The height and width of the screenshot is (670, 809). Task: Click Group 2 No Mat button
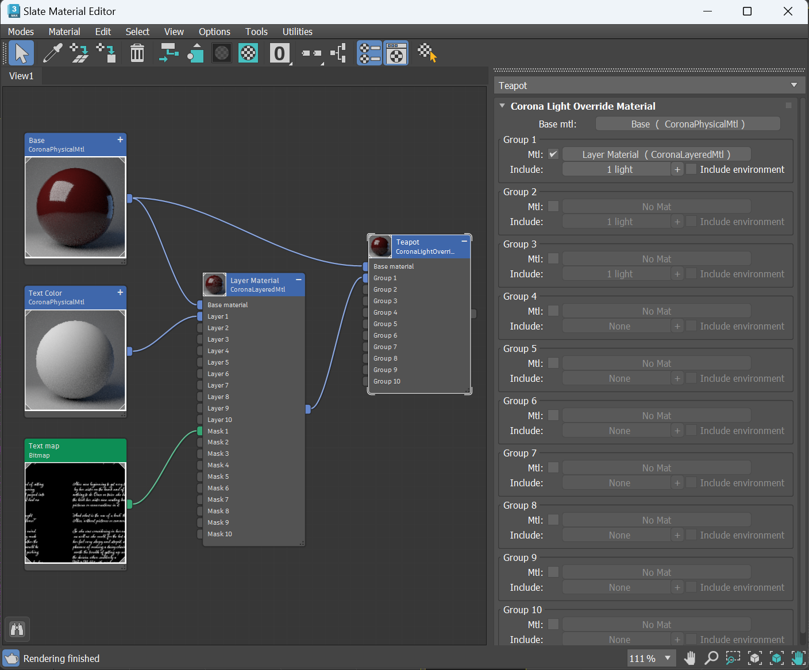pos(656,207)
